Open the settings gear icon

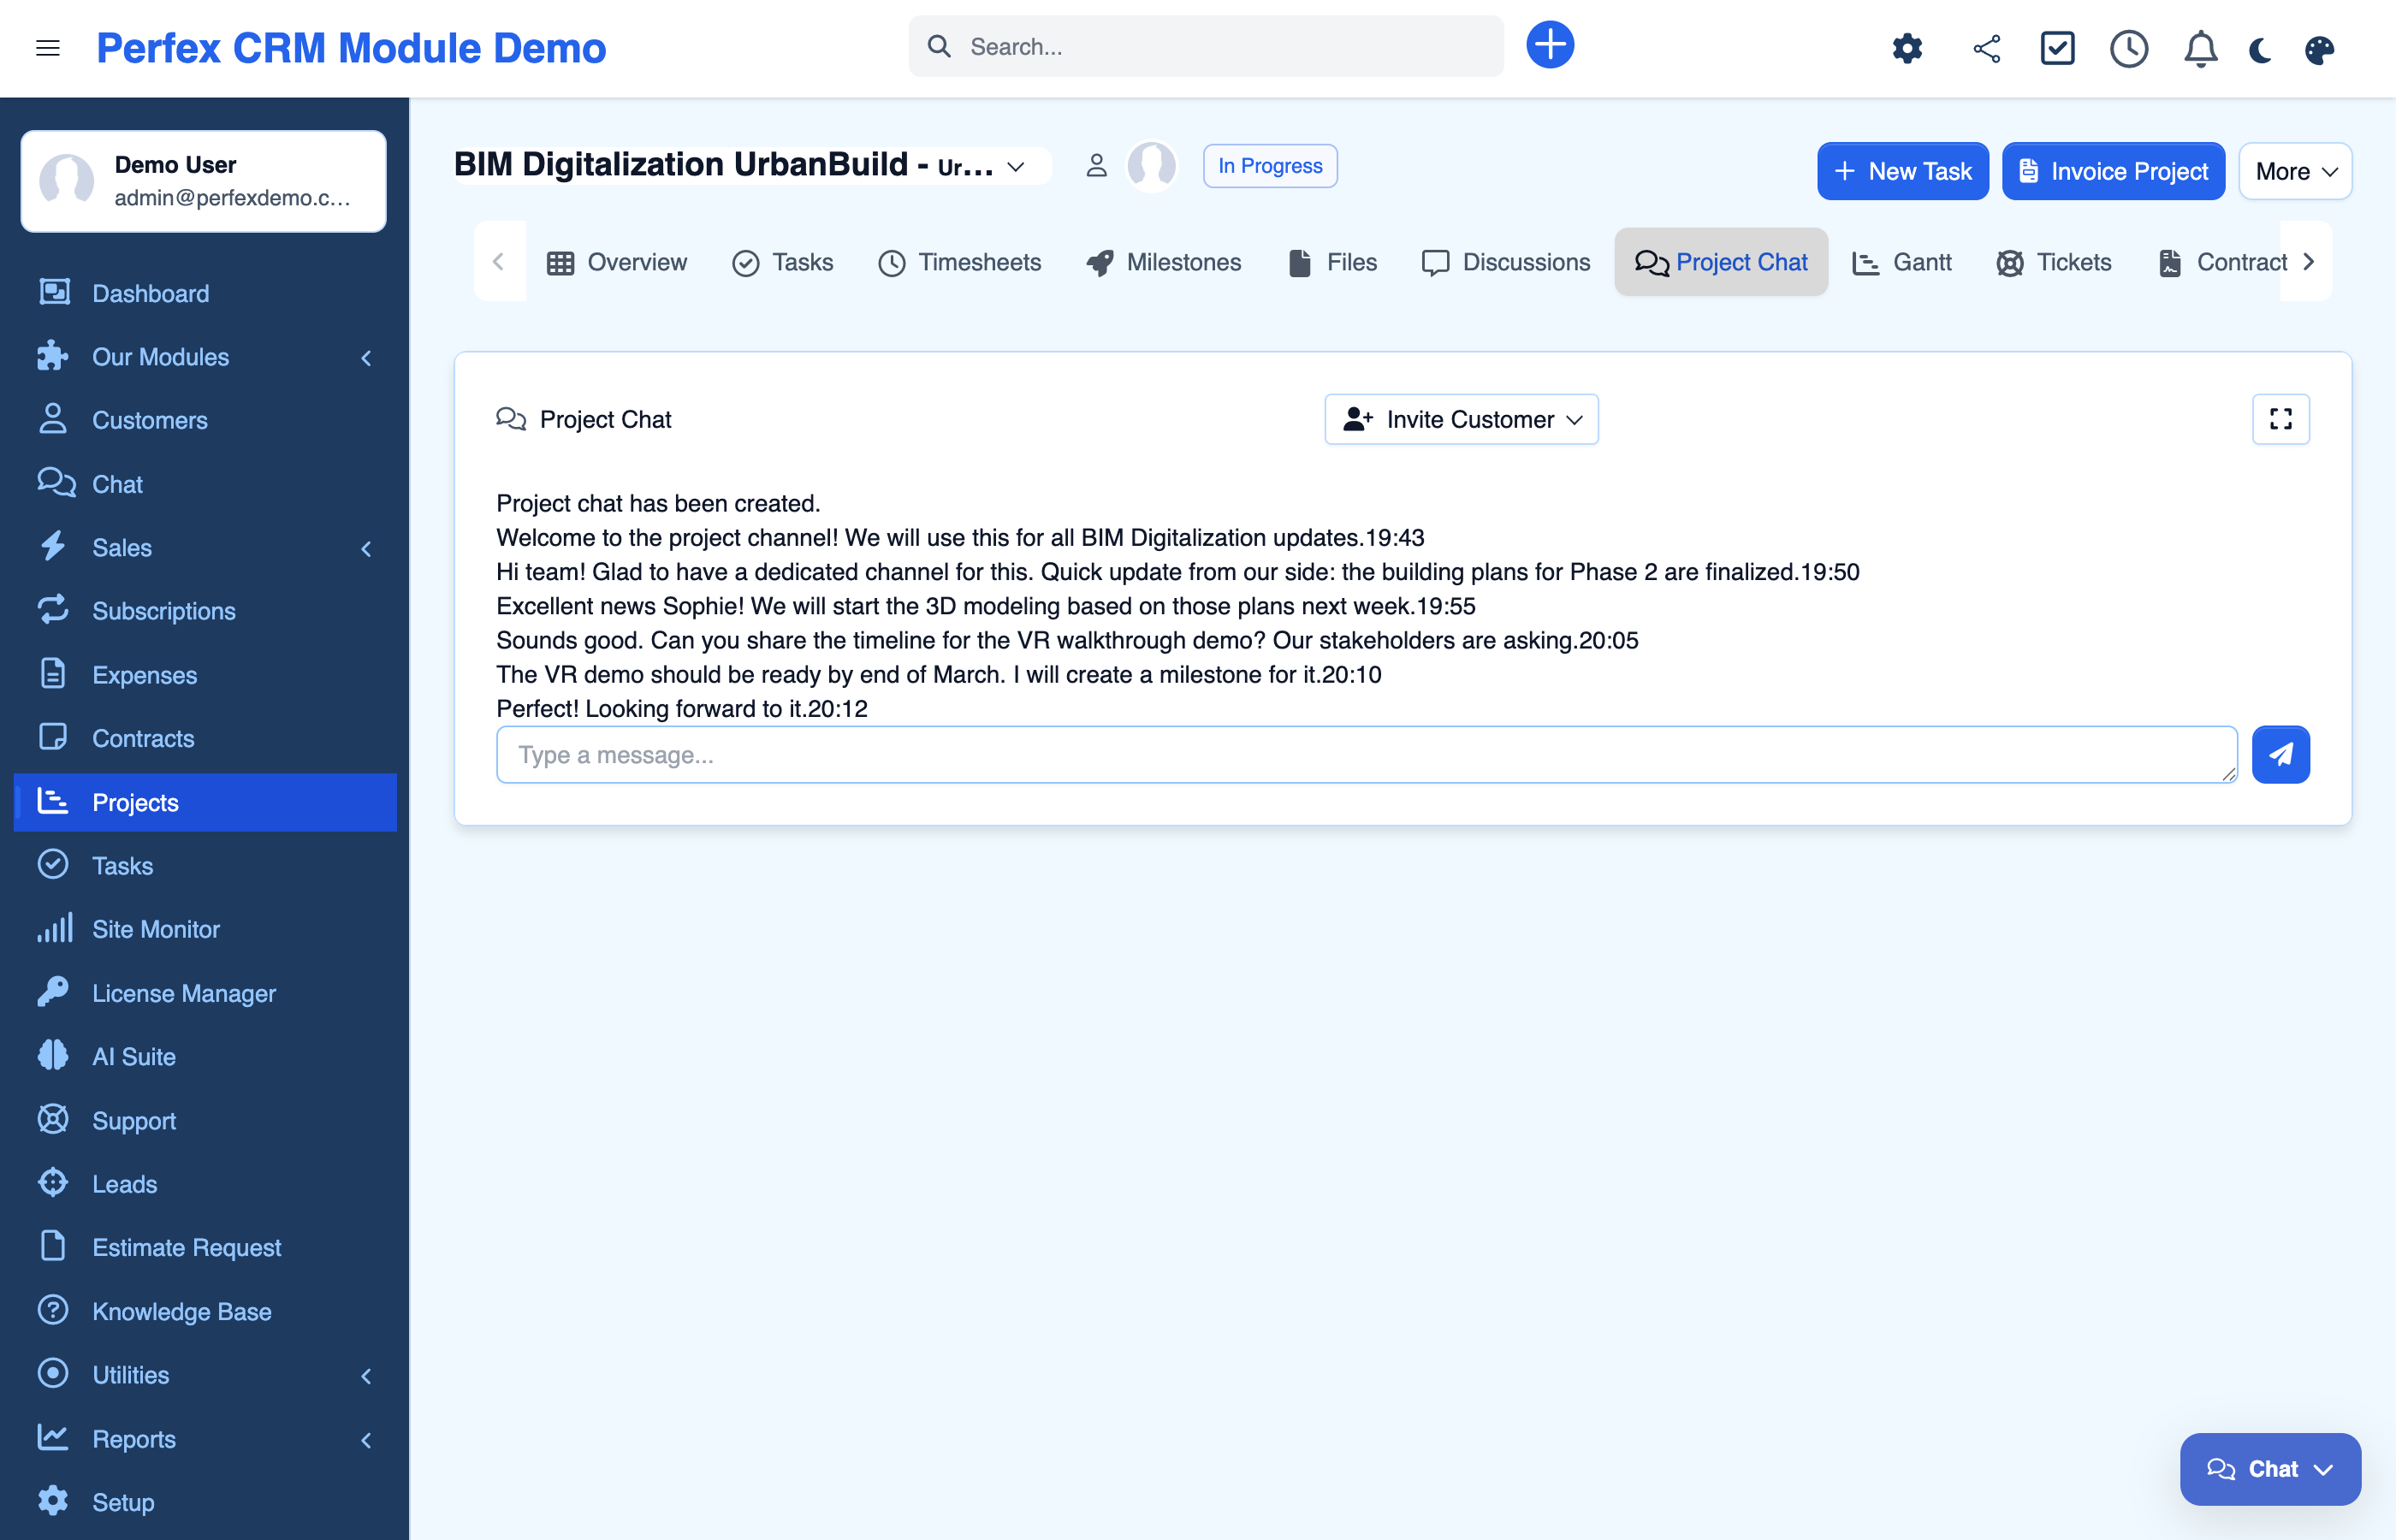click(1906, 48)
